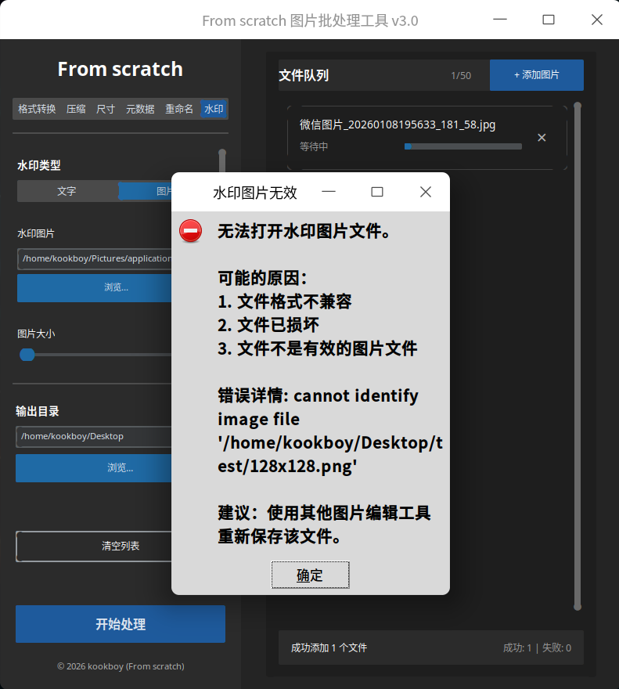Click the output directory path field
This screenshot has width=619, height=689.
(x=94, y=436)
